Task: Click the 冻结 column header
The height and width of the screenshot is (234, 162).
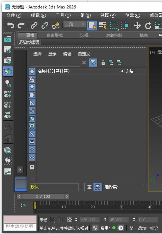Action: [x=135, y=71]
